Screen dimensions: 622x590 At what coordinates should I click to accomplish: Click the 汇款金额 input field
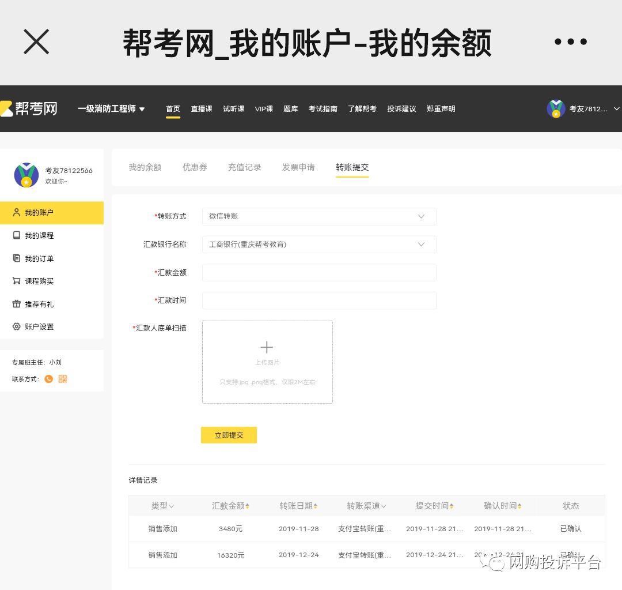pyautogui.click(x=319, y=272)
